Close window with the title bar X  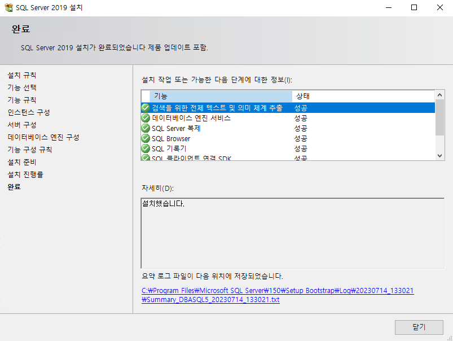[439, 7]
